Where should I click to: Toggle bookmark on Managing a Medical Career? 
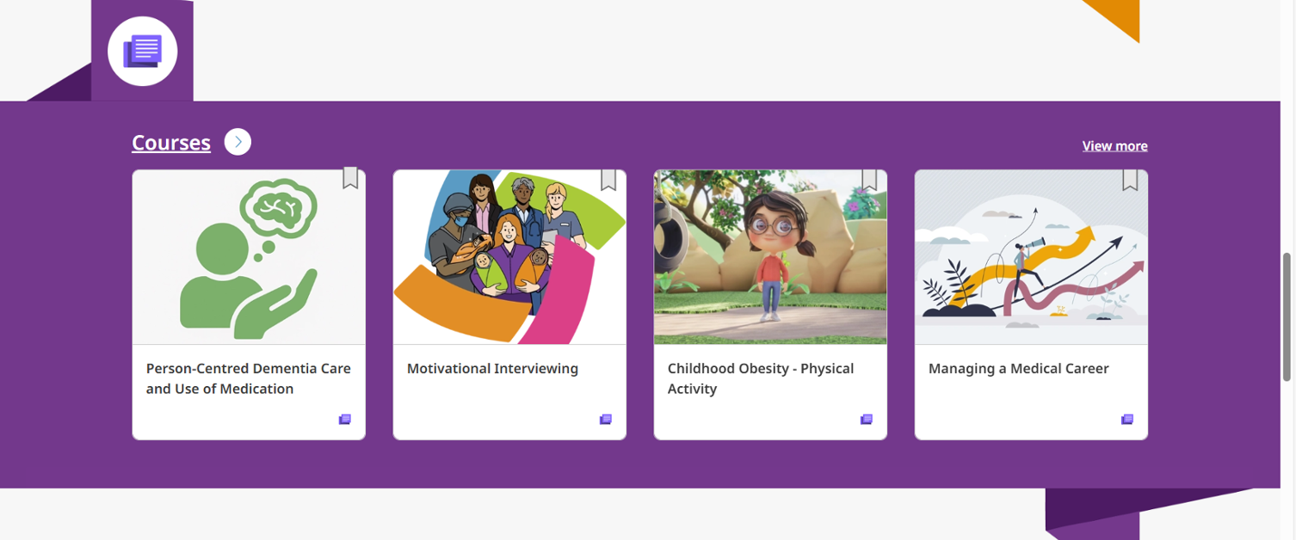[x=1130, y=179]
